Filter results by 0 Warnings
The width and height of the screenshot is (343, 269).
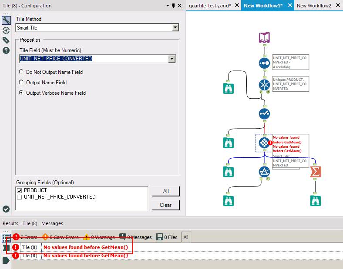[99, 237]
